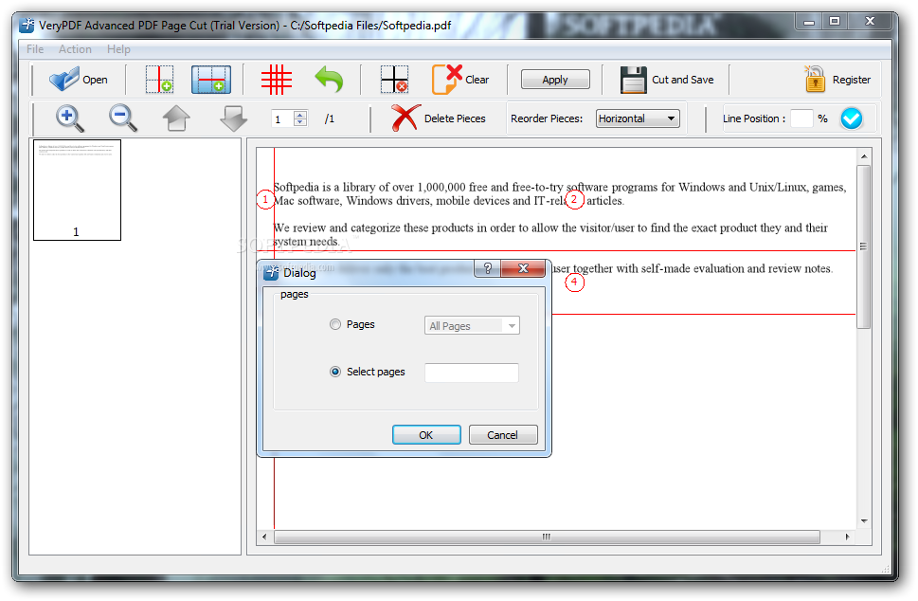Screen dimensions: 918x601
Task: Go to next page with down arrow
Action: [x=234, y=118]
